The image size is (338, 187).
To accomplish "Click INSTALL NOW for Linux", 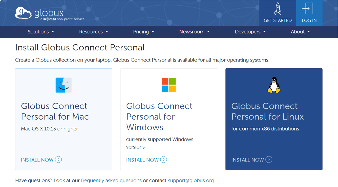I will (x=247, y=160).
